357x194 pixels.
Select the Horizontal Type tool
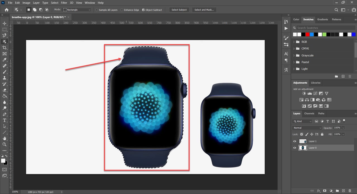point(4,120)
